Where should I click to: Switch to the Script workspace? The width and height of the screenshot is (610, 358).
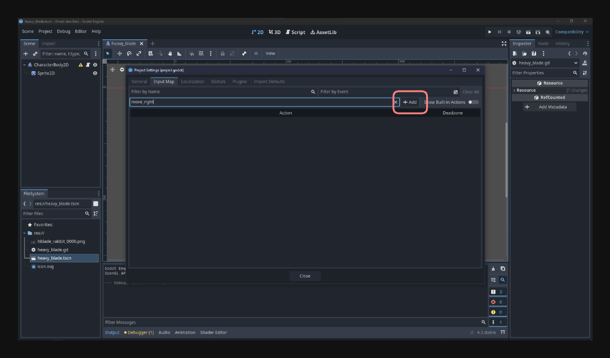click(x=295, y=32)
